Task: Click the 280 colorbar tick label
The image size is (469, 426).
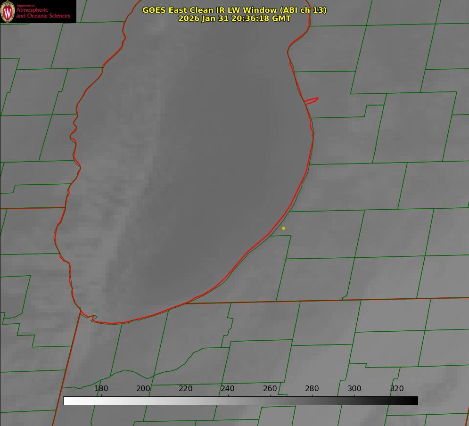Action: 312,388
